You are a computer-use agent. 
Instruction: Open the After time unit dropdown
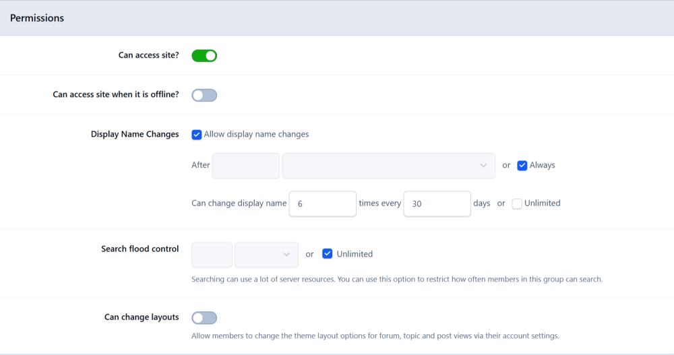389,166
